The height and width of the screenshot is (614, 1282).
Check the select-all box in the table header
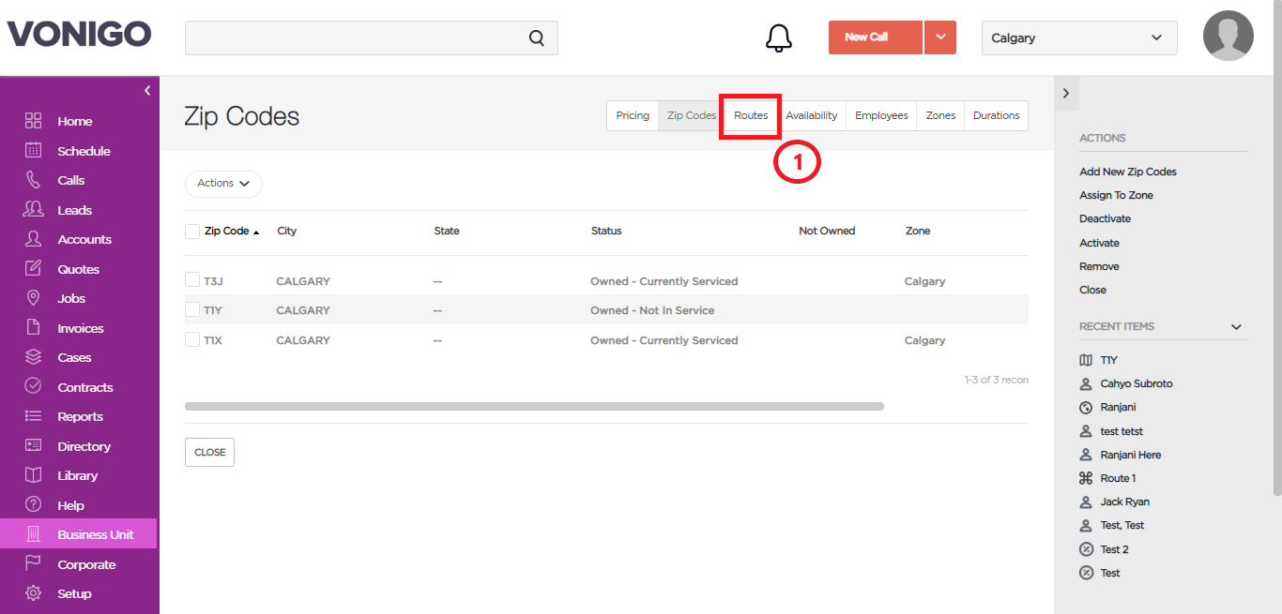pyautogui.click(x=192, y=232)
